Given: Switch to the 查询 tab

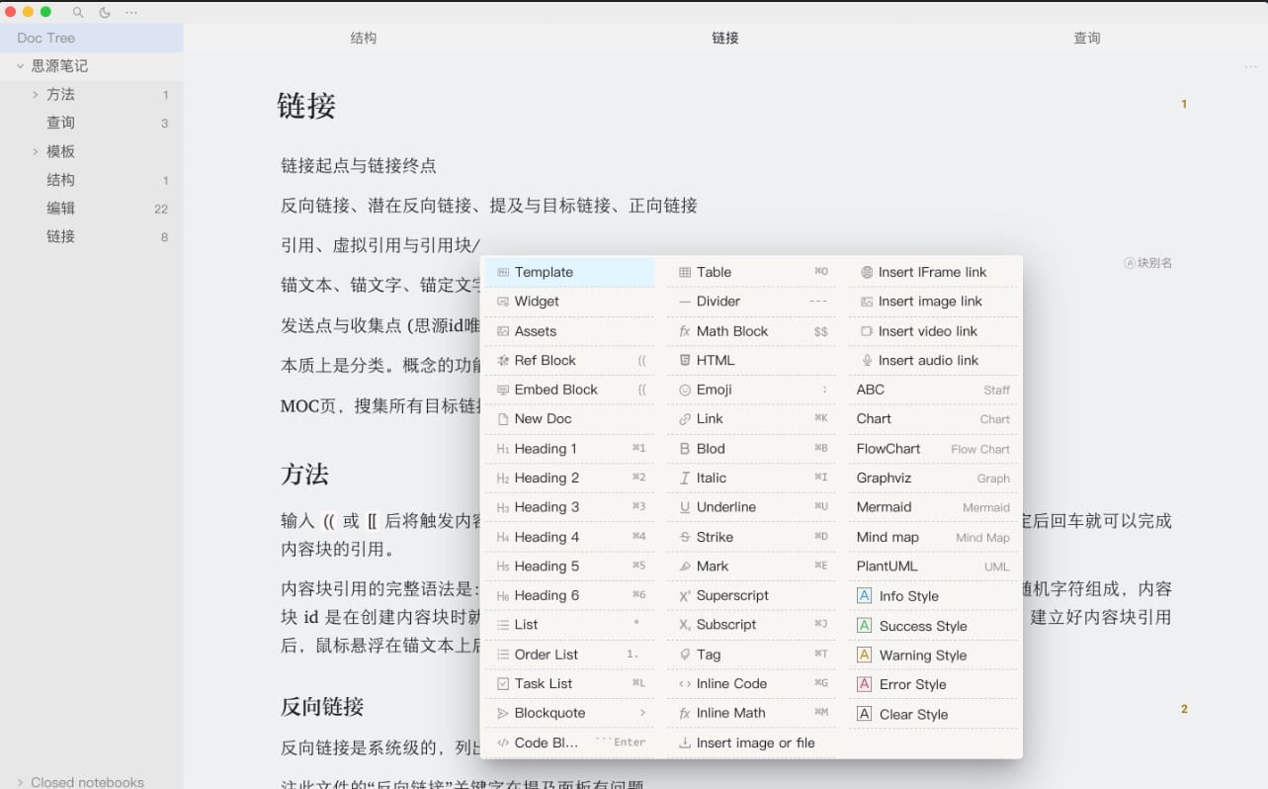Looking at the screenshot, I should point(1086,38).
